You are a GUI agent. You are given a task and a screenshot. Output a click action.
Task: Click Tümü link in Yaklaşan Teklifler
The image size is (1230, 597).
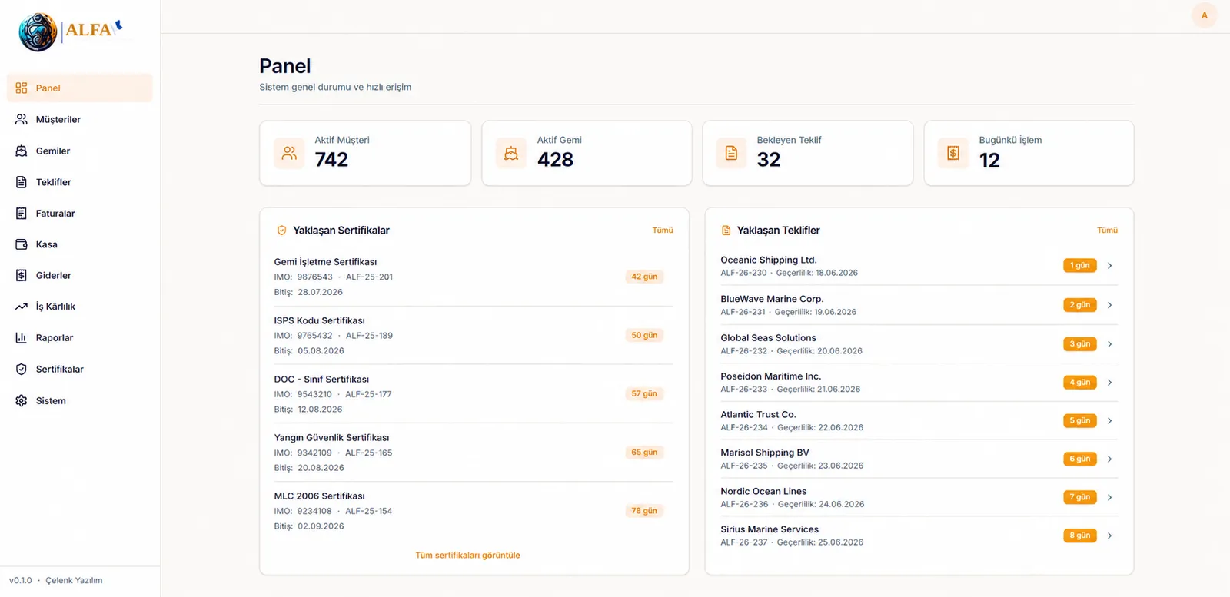[x=1107, y=231]
